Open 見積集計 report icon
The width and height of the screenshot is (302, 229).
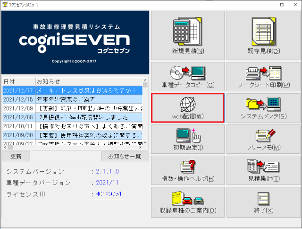263,167
